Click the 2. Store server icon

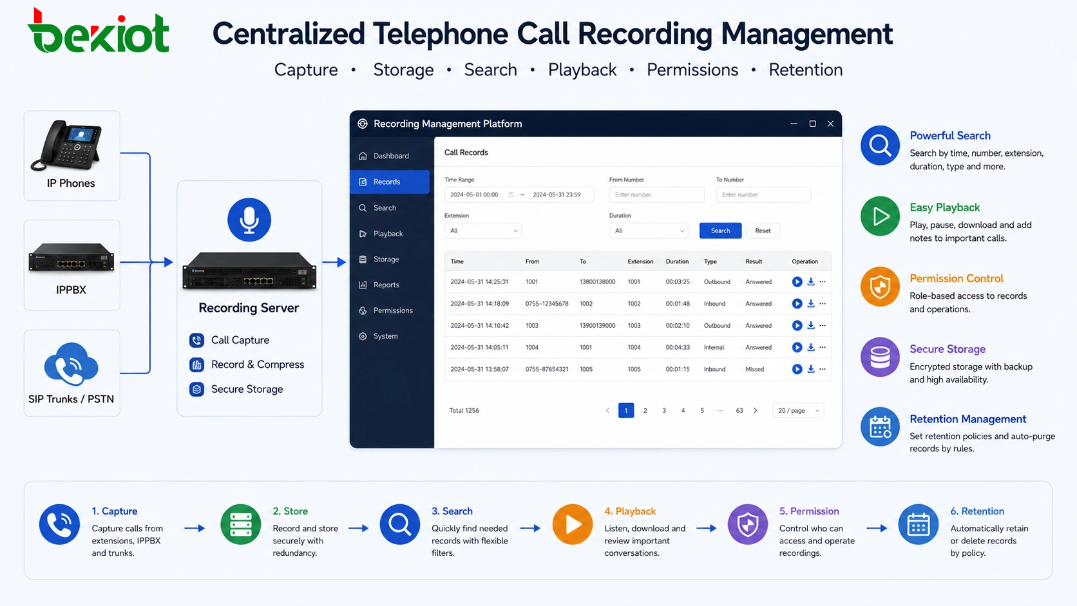[240, 524]
